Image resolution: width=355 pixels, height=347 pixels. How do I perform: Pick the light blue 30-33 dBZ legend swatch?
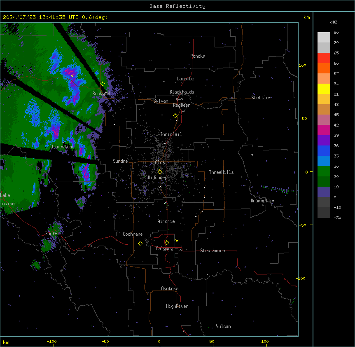click(x=324, y=161)
